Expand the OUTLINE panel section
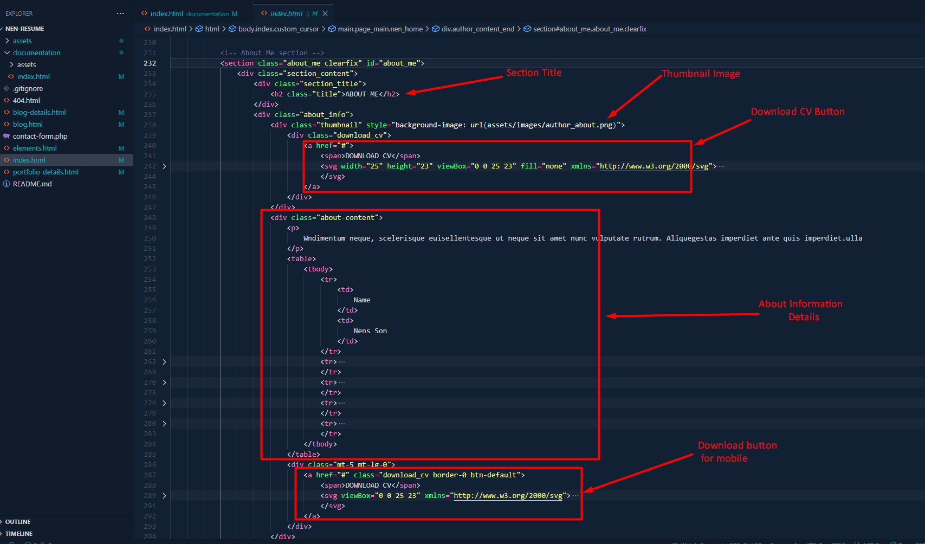The height and width of the screenshot is (544, 925). (x=18, y=522)
